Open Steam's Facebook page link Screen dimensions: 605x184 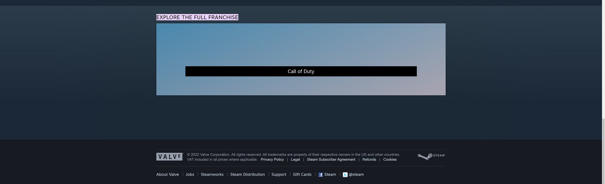tap(327, 175)
